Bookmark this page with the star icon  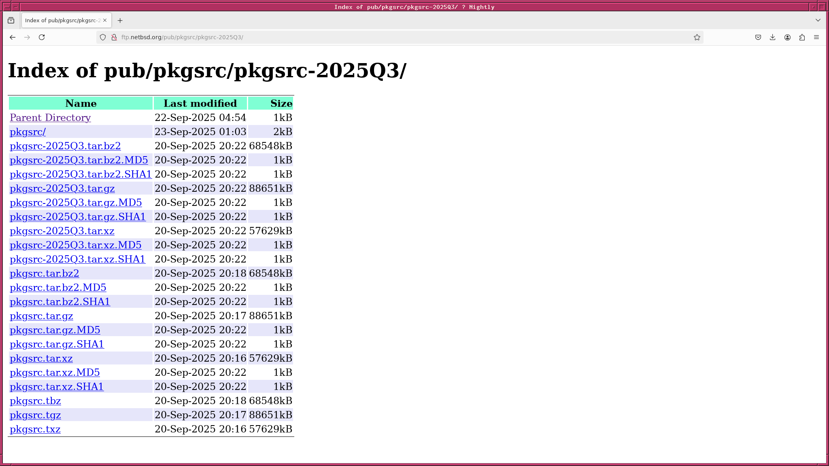coord(697,37)
